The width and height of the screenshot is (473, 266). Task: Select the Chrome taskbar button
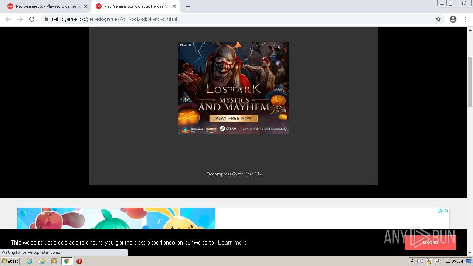coord(67,261)
